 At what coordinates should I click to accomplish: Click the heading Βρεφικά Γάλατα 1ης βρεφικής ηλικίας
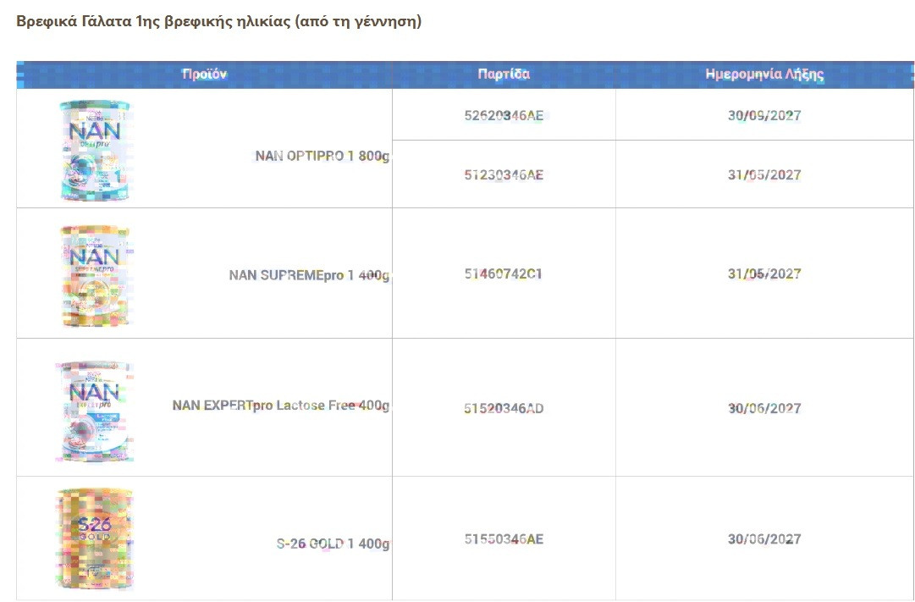[x=218, y=21]
